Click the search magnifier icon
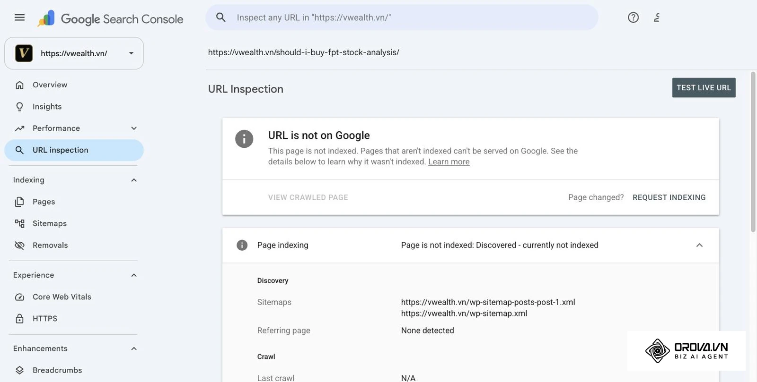The height and width of the screenshot is (382, 757). pyautogui.click(x=220, y=17)
